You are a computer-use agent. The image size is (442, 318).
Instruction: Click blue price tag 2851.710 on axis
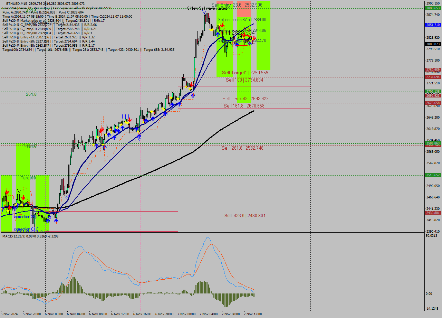[433, 25]
